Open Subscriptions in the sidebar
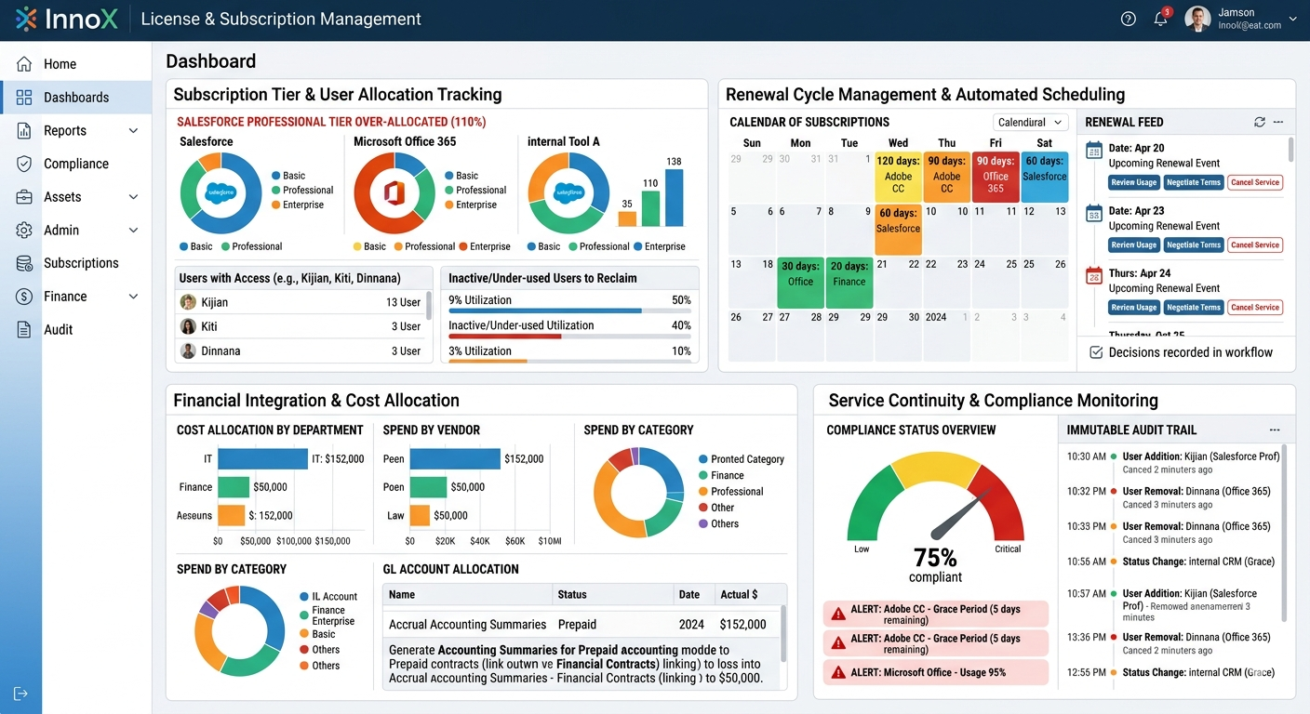The width and height of the screenshot is (1310, 714). click(x=75, y=263)
